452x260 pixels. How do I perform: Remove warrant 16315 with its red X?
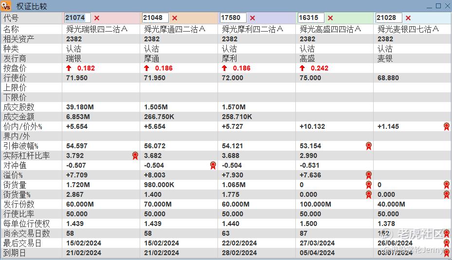(330, 18)
